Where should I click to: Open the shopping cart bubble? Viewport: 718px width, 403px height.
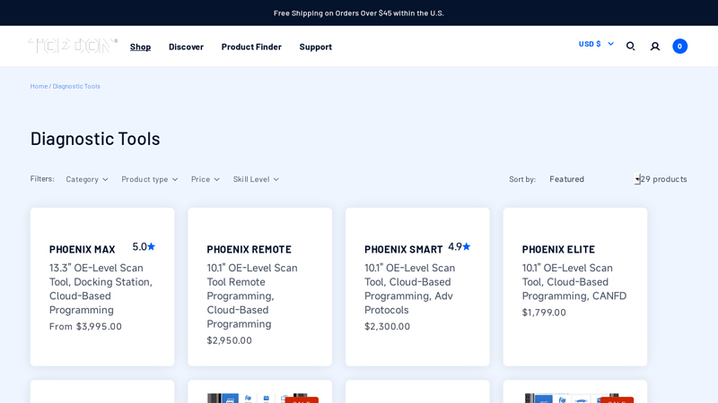tap(679, 46)
